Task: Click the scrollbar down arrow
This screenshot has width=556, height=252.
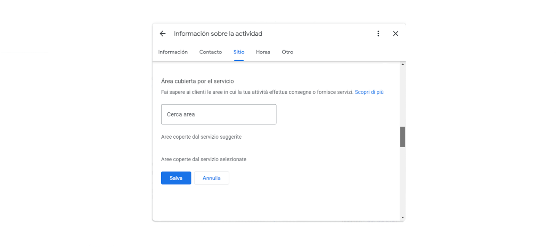Action: 403,218
